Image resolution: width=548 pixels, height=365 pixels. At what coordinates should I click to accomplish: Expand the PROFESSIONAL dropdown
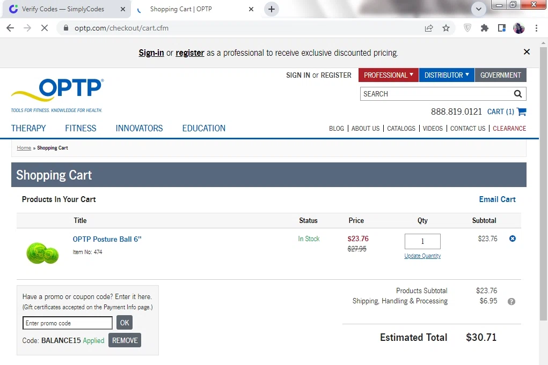pyautogui.click(x=388, y=75)
